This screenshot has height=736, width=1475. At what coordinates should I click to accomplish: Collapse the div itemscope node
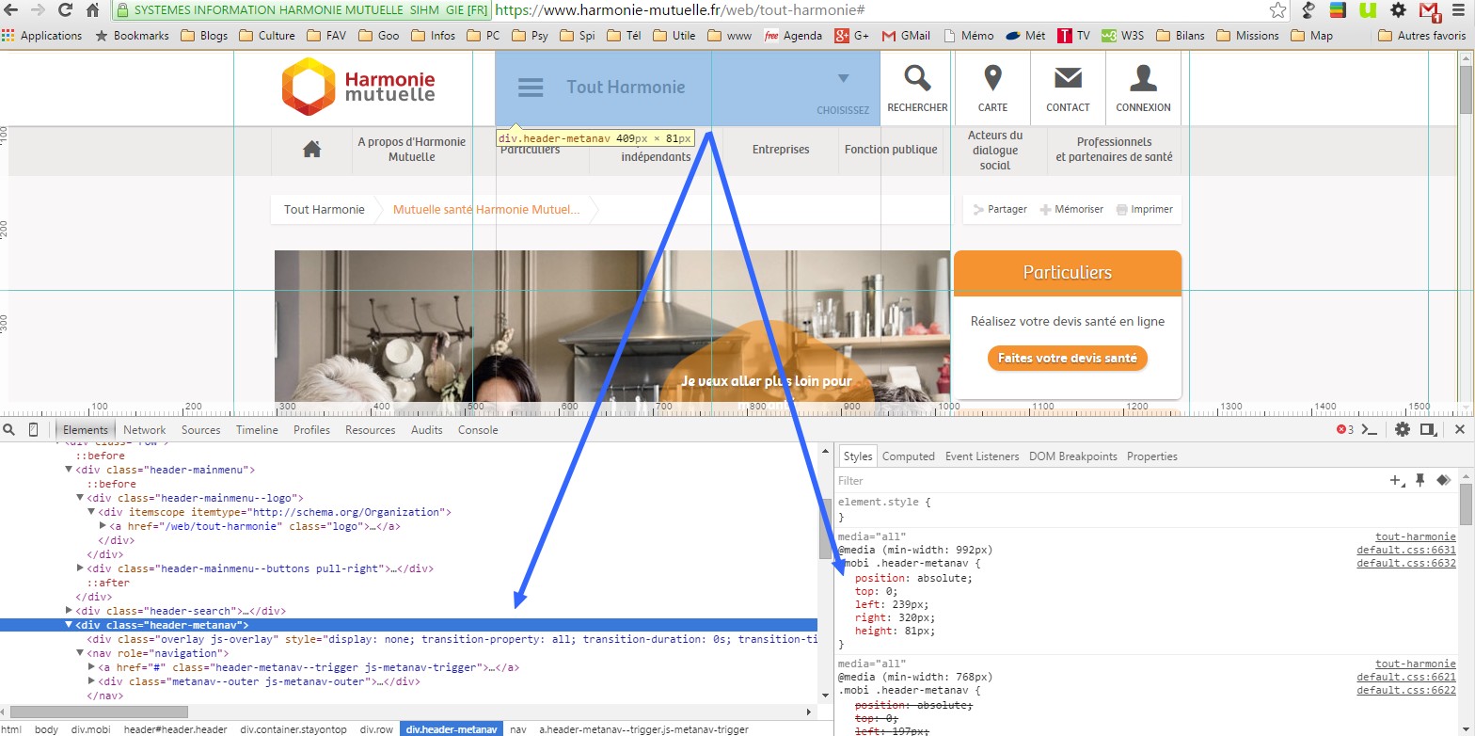click(x=91, y=512)
